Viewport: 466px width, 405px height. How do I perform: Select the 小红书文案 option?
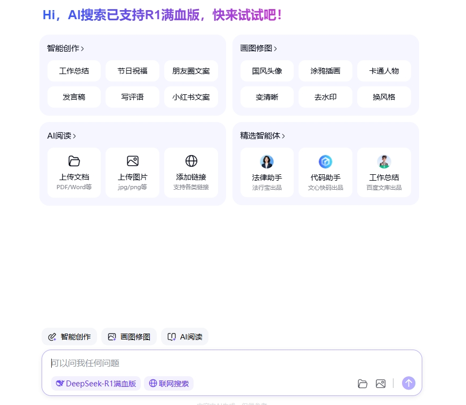point(191,97)
